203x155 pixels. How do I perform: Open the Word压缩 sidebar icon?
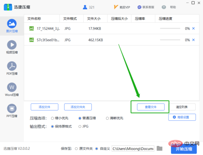coord(12,87)
